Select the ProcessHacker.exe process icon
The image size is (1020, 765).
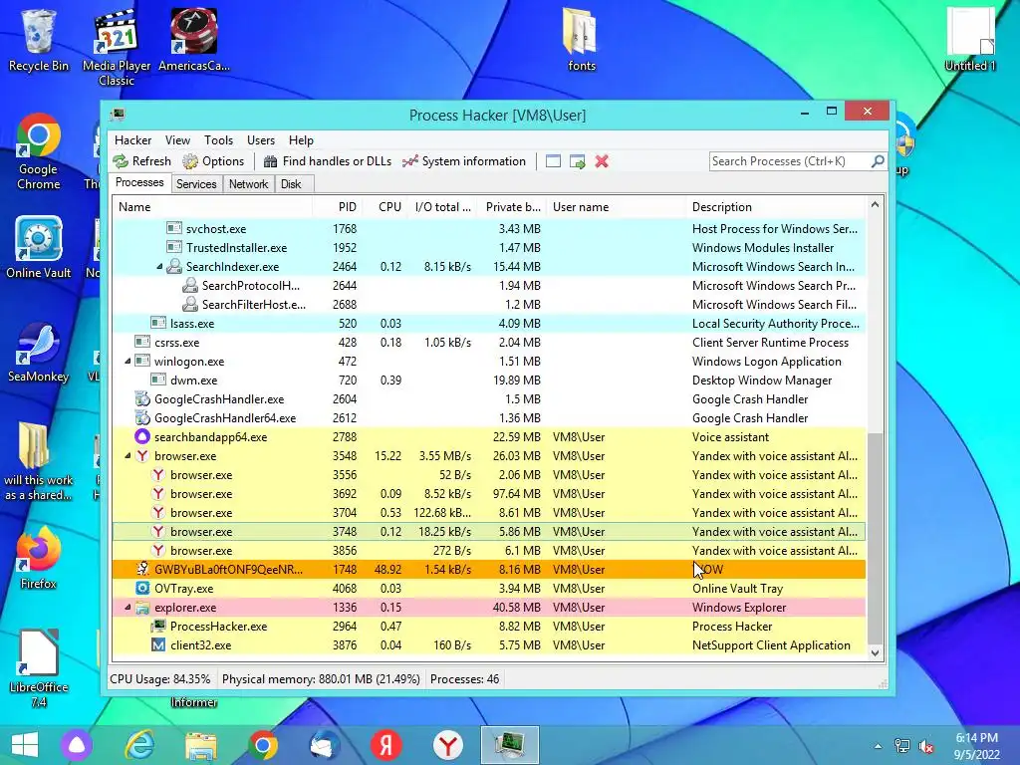pos(158,627)
